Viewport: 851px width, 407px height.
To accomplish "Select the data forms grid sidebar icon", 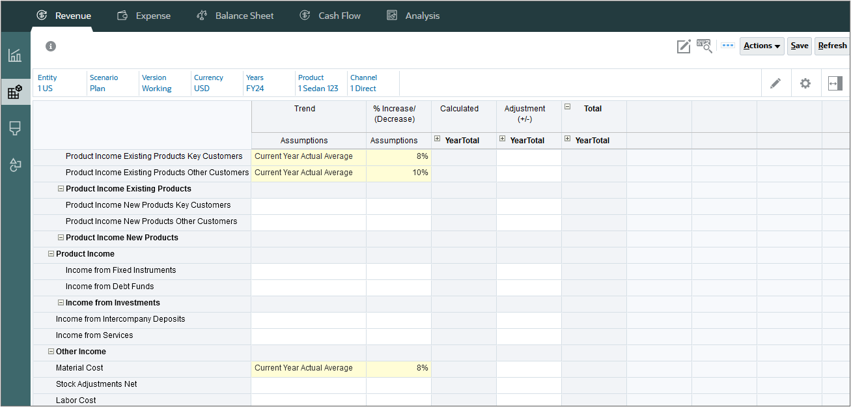I will pos(15,92).
